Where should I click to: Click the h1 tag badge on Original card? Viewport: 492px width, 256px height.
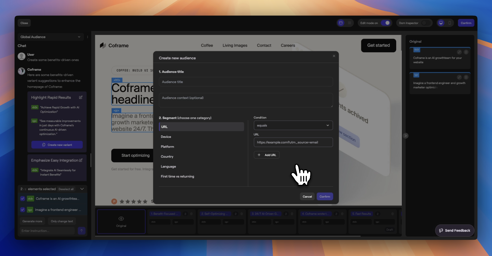416,50
